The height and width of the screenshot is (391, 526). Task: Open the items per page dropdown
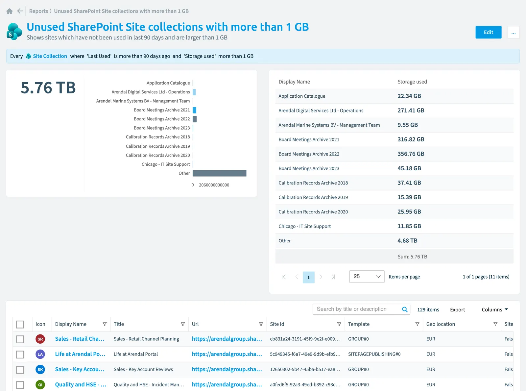pos(367,277)
